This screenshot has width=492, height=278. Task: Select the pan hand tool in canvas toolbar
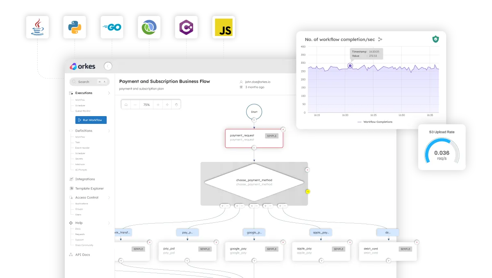point(176,104)
